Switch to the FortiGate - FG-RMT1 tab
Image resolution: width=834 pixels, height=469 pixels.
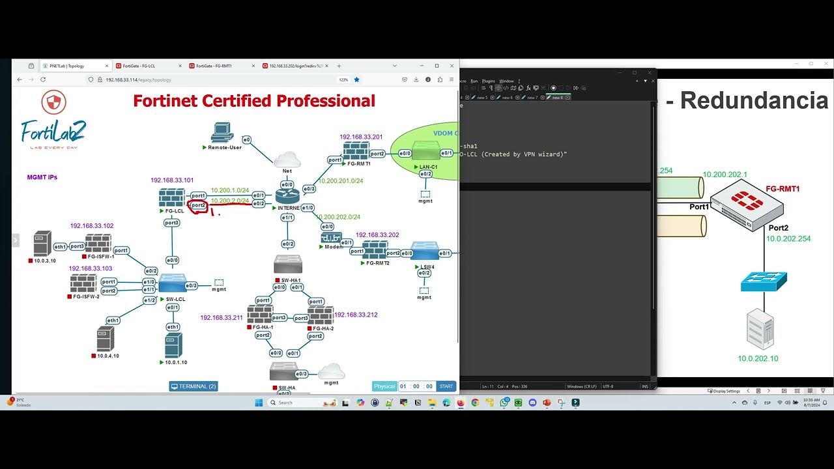coord(222,66)
